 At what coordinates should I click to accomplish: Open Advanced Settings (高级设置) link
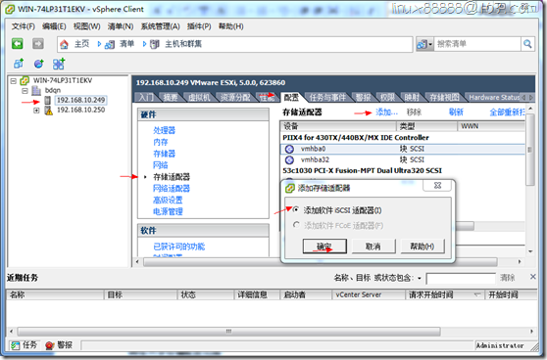tap(168, 200)
